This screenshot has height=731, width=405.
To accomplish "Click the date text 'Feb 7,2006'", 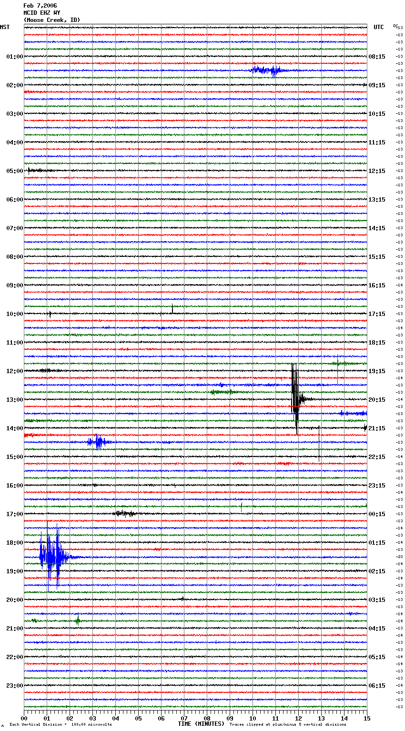I will (40, 6).
